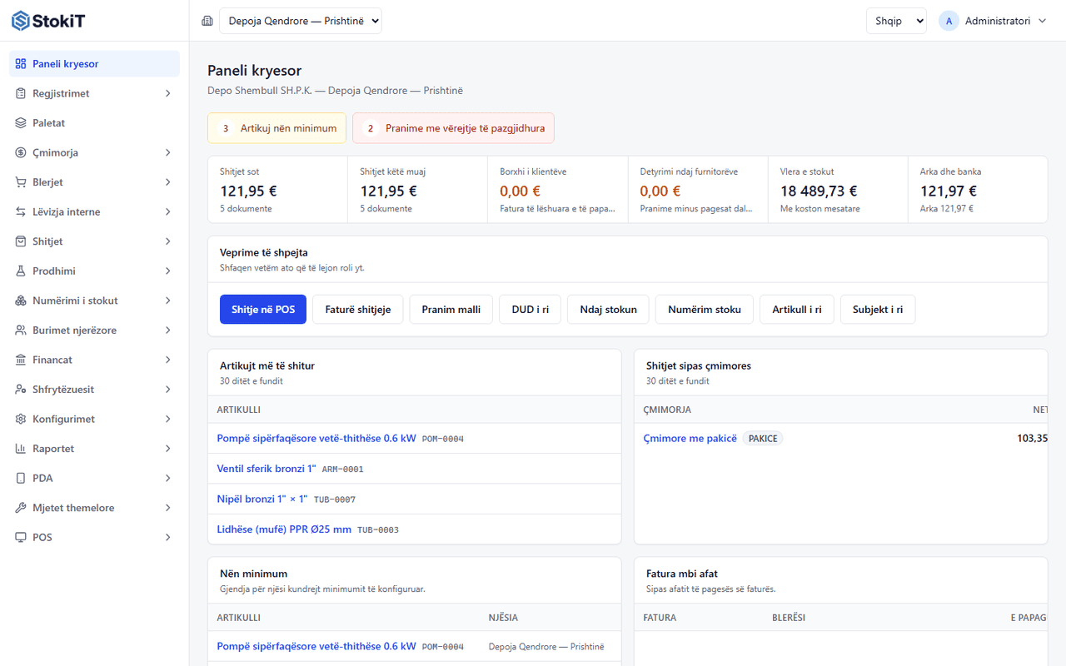Click the 18 489,73 € stock value
Image resolution: width=1066 pixels, height=666 pixels.
coord(819,191)
